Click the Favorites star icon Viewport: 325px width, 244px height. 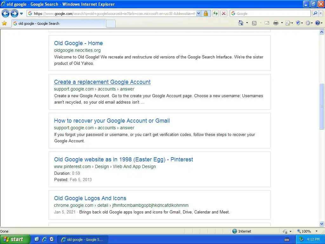coord(4,23)
